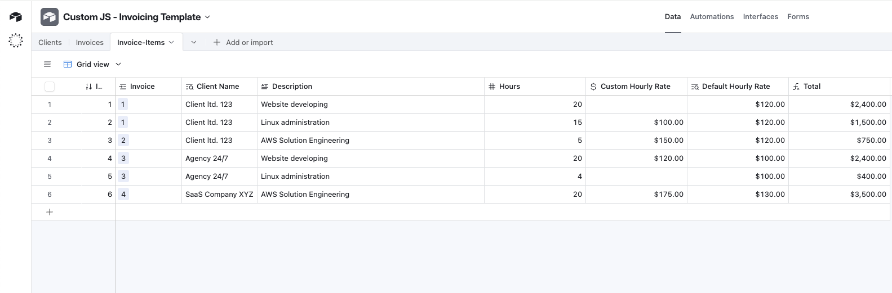Screen dimensions: 892x293
Task: Click the Default Hourly Rate lookup icon
Action: click(695, 87)
